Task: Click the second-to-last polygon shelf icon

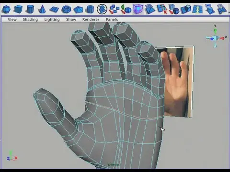Action: point(210,9)
